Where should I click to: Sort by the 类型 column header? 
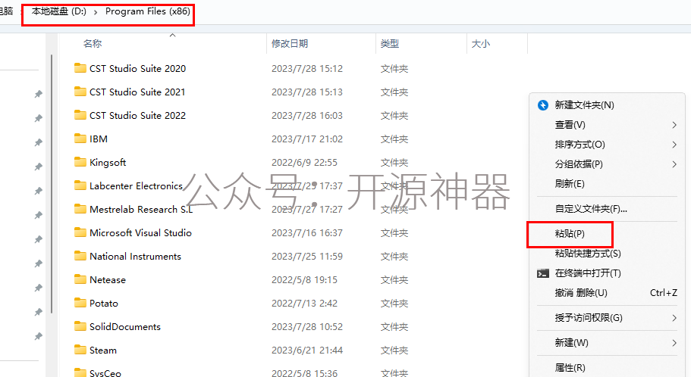[x=390, y=44]
